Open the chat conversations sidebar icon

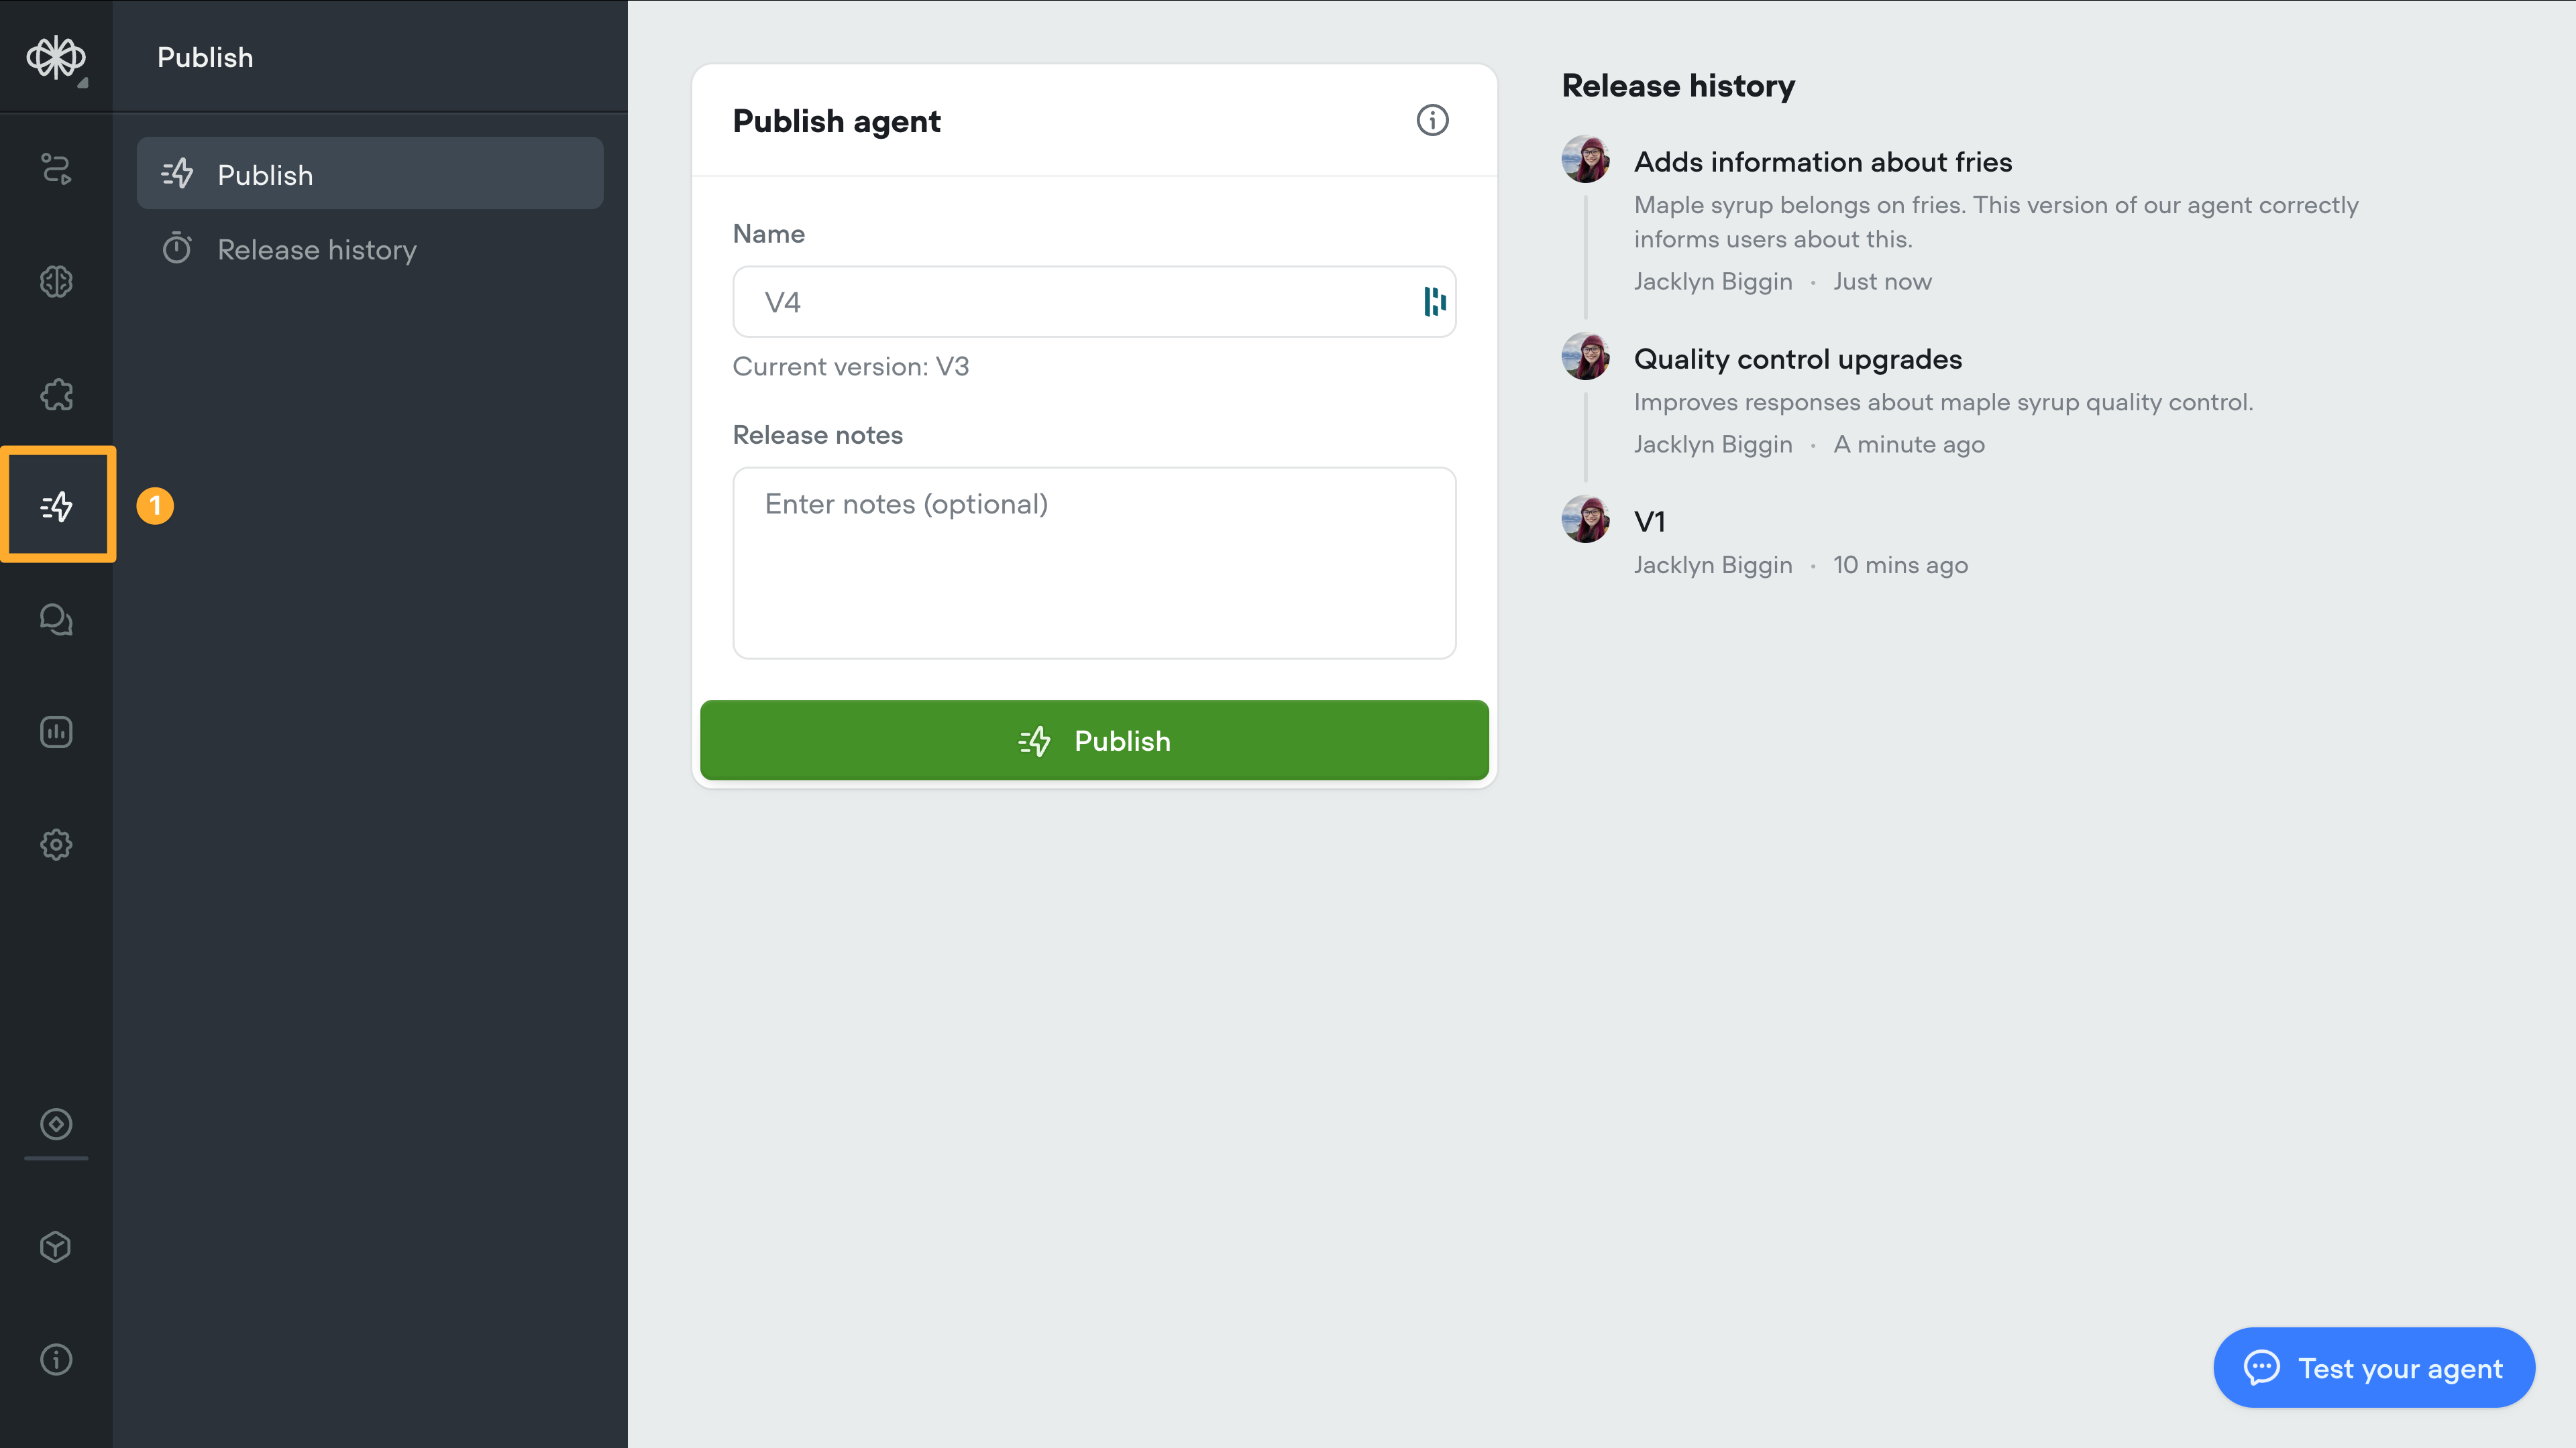click(56, 619)
